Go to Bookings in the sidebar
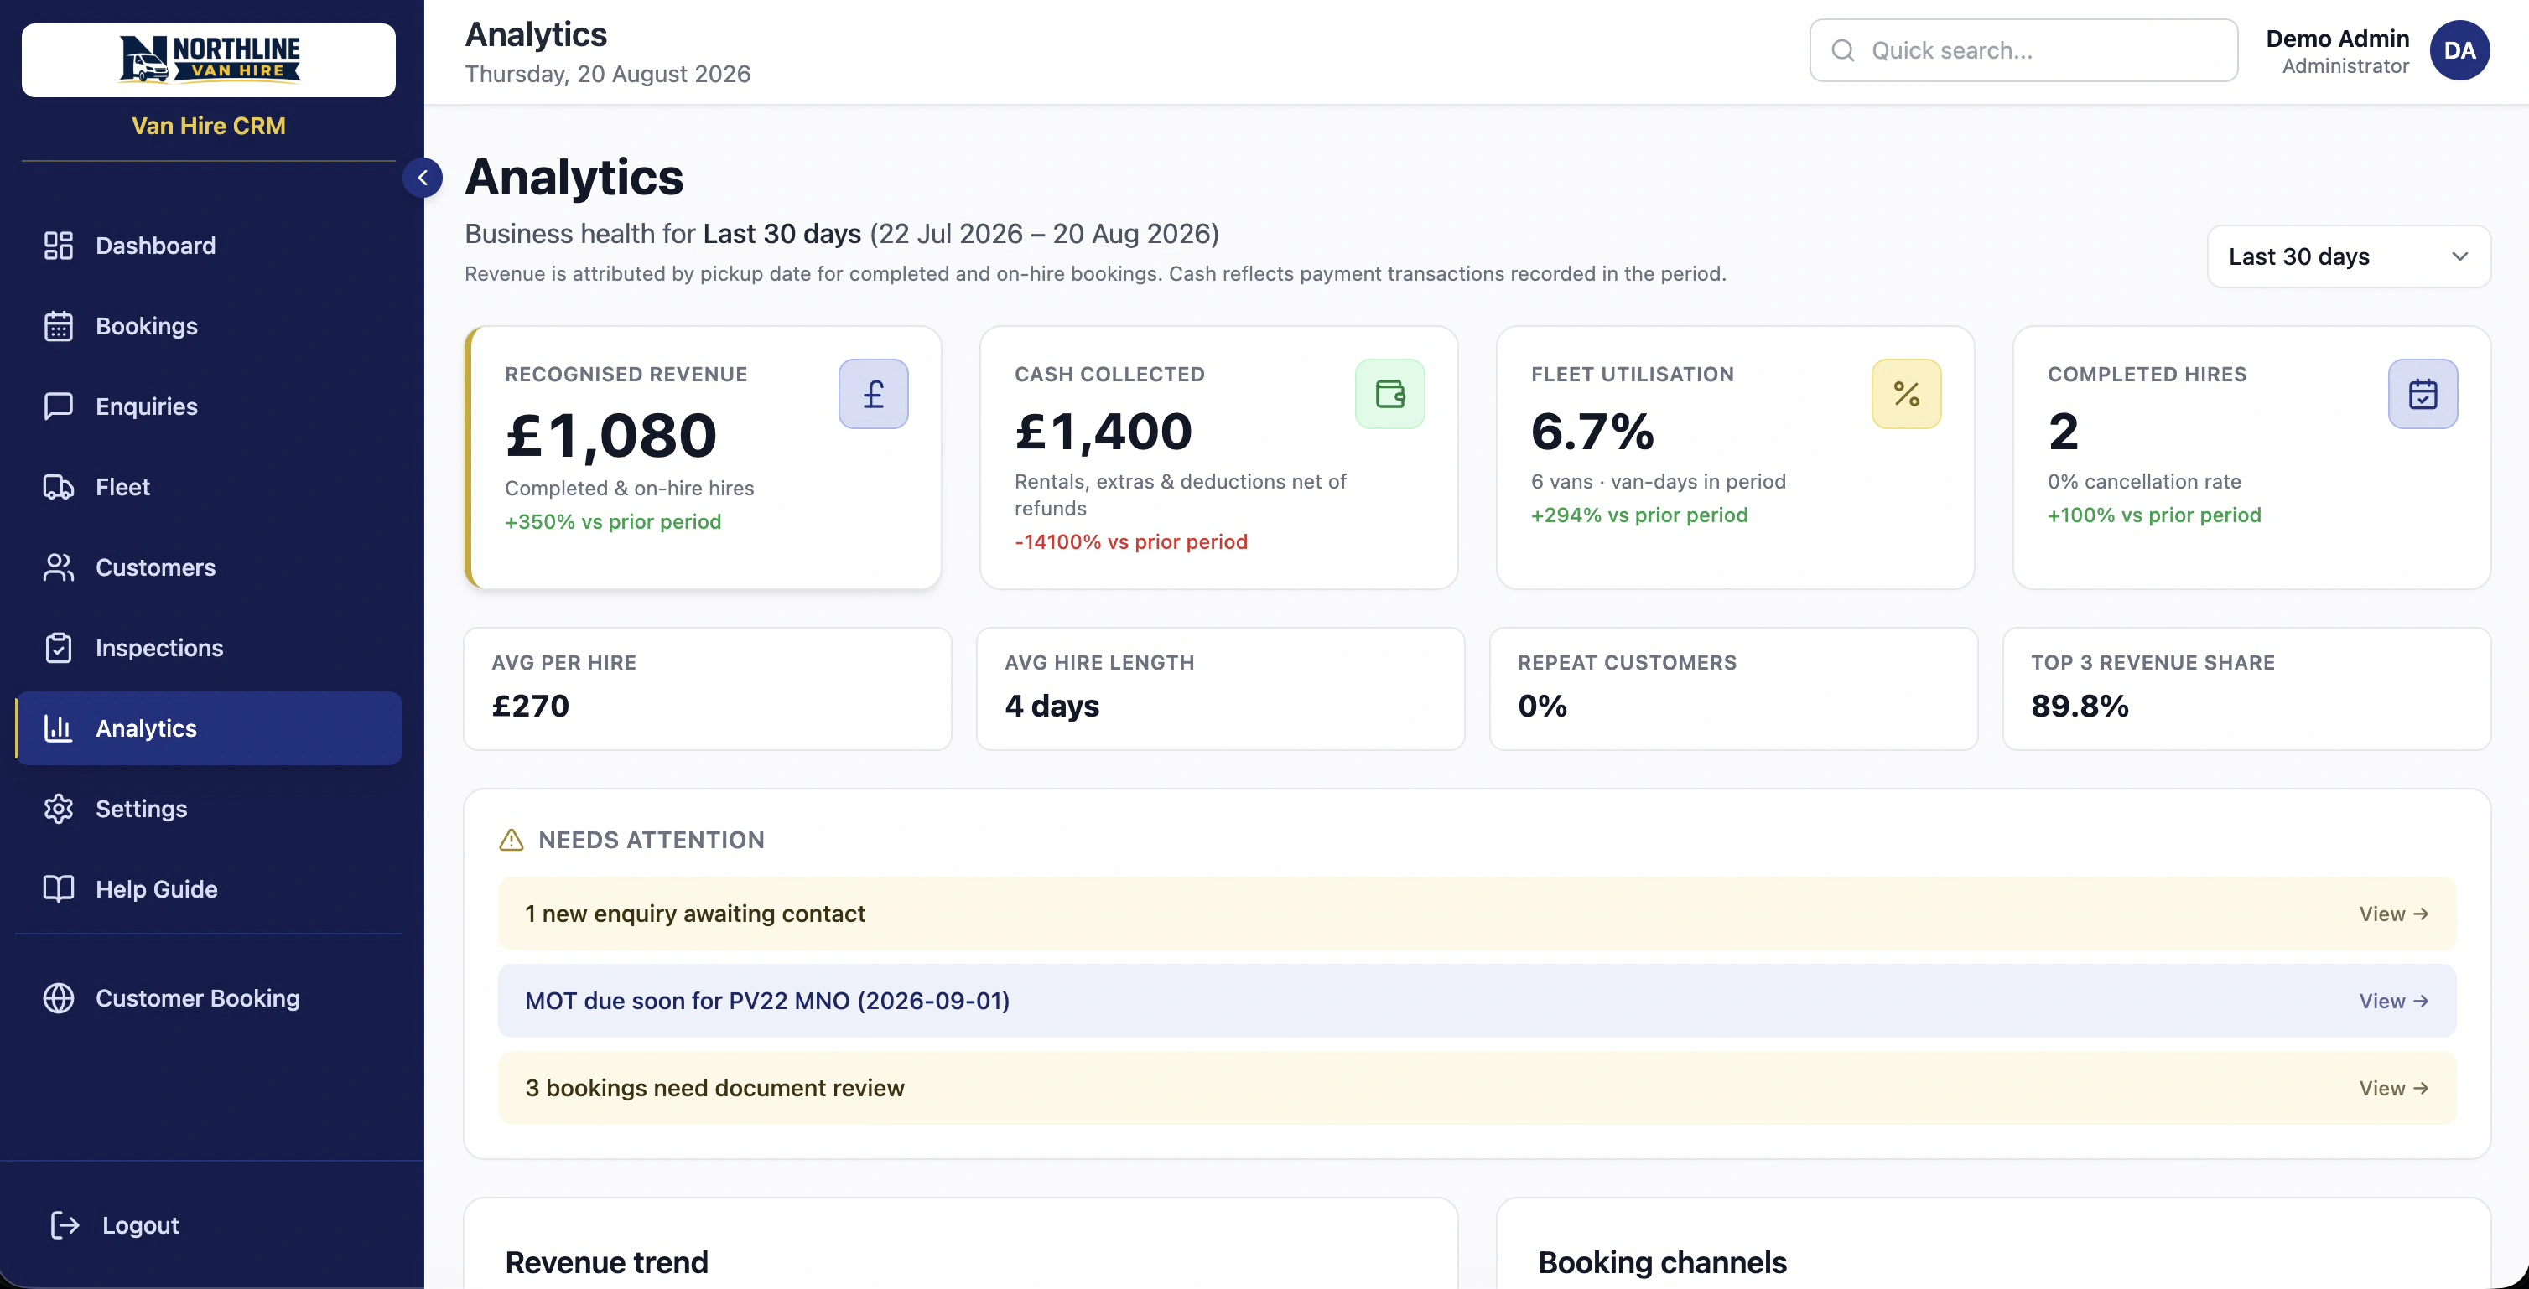Viewport: 2529px width, 1289px height. [208, 326]
